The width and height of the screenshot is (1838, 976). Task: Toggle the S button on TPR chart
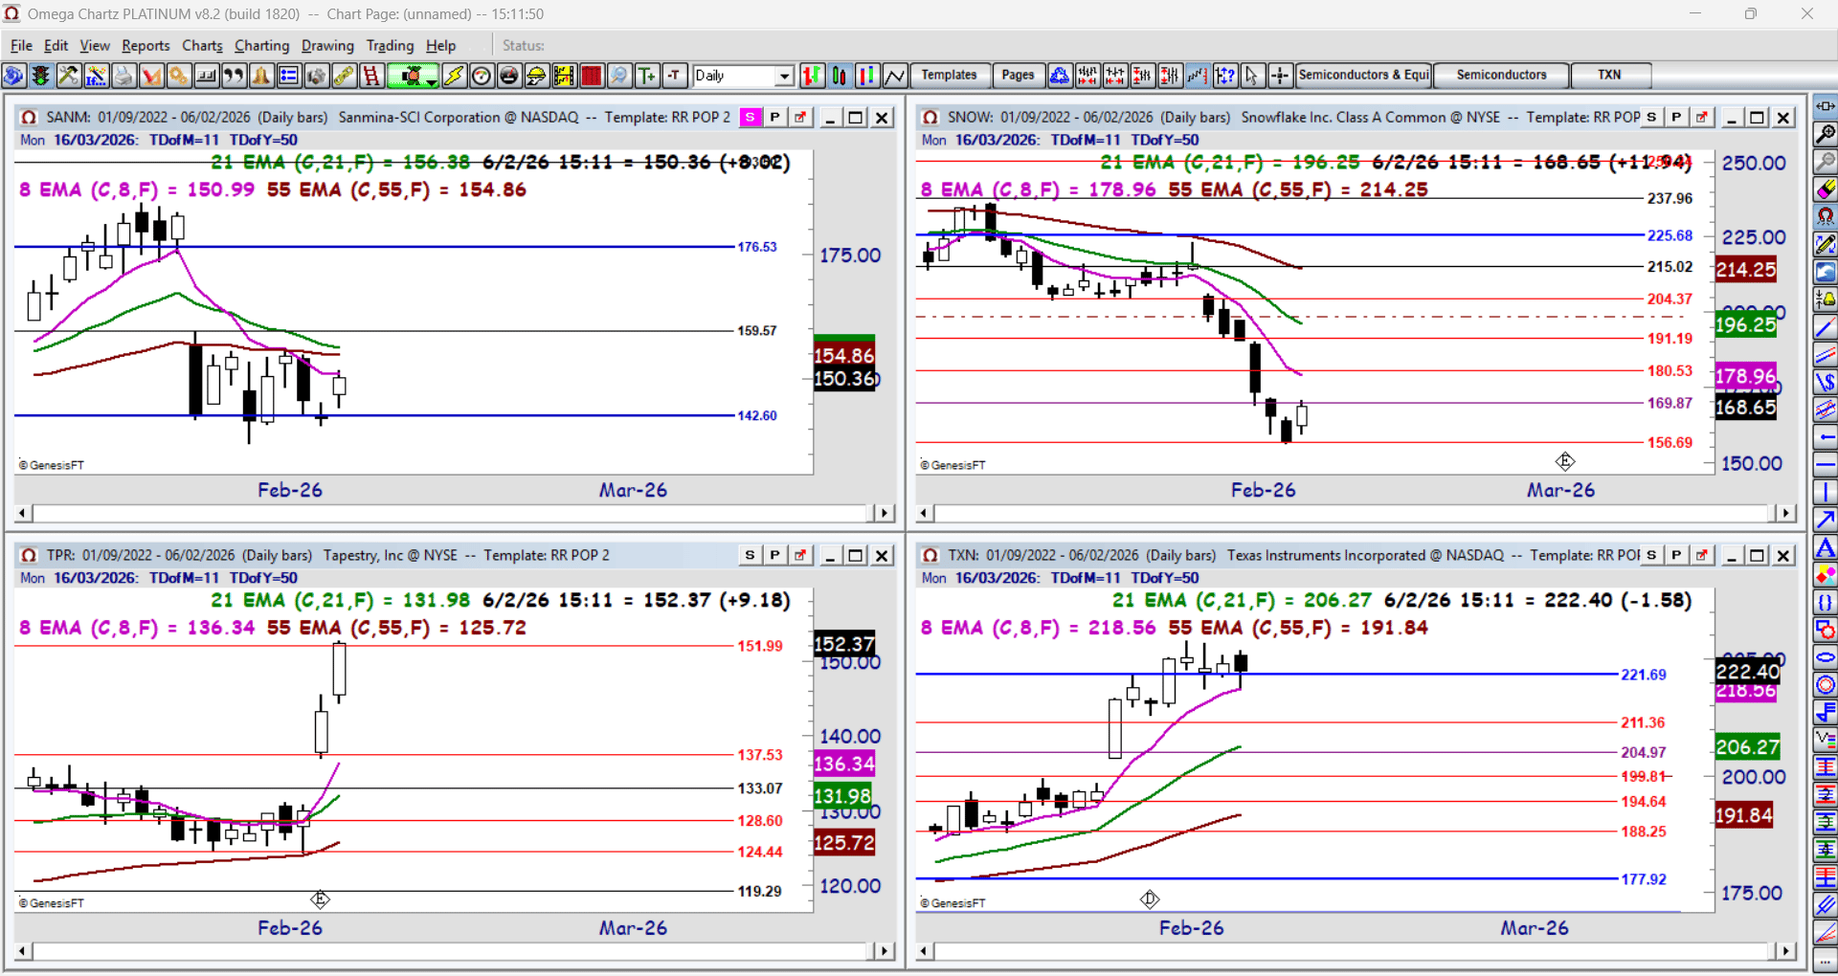[751, 555]
